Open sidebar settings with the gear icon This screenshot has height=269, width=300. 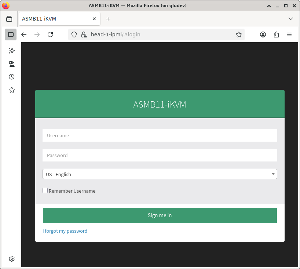coord(11,259)
